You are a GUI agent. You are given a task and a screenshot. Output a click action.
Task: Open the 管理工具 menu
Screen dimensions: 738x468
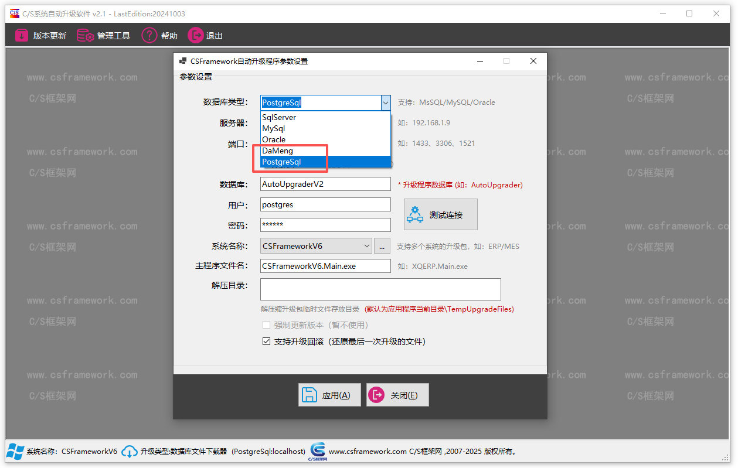[x=104, y=35]
